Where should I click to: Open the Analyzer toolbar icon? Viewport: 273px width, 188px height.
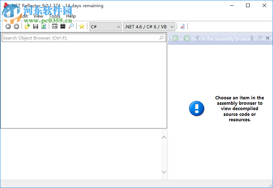click(x=63, y=27)
